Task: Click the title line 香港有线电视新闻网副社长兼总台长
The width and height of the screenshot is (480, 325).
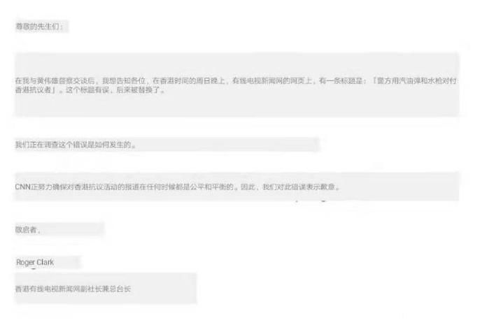Action: pos(73,289)
